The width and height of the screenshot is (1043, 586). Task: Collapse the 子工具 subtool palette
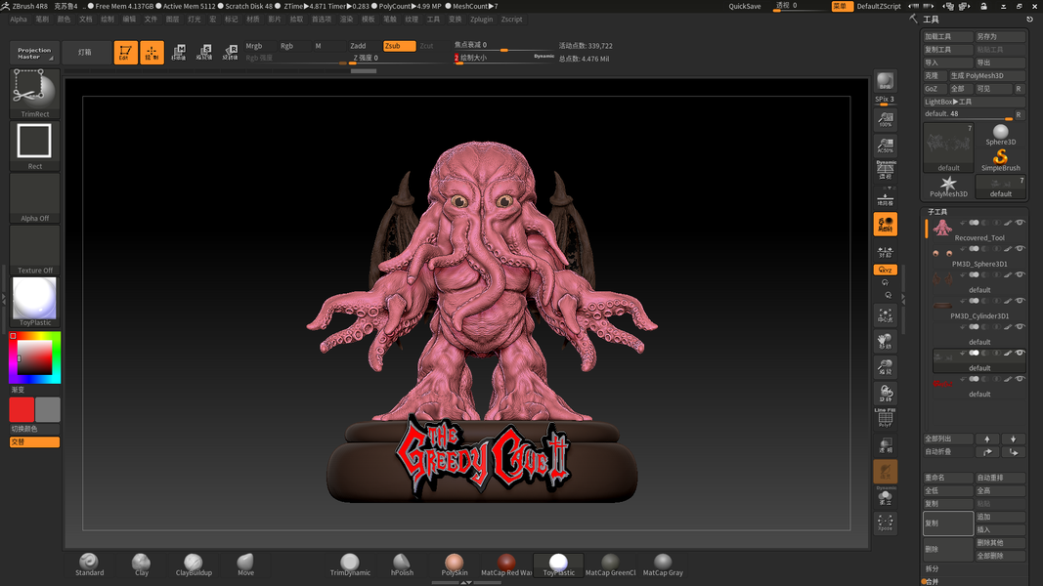pos(937,212)
